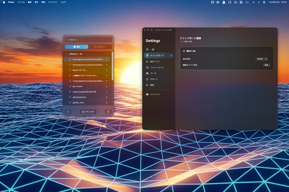This screenshot has height=192, width=289.
Task: Open the スニペット section in the sidebar
Action: (156, 94)
